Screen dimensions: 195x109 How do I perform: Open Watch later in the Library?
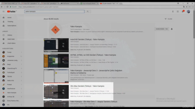click(x=11, y=39)
